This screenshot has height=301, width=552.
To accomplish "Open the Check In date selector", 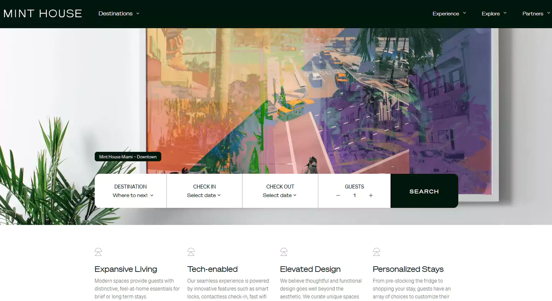I will click(x=204, y=195).
